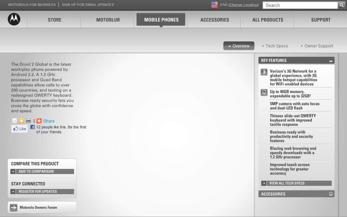347x217 pixels.
Task: Open the All Products menu
Action: click(x=267, y=20)
